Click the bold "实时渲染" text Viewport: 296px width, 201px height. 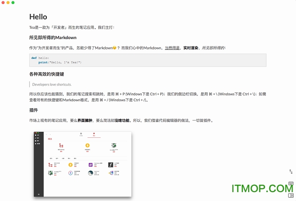pyautogui.click(x=190, y=48)
